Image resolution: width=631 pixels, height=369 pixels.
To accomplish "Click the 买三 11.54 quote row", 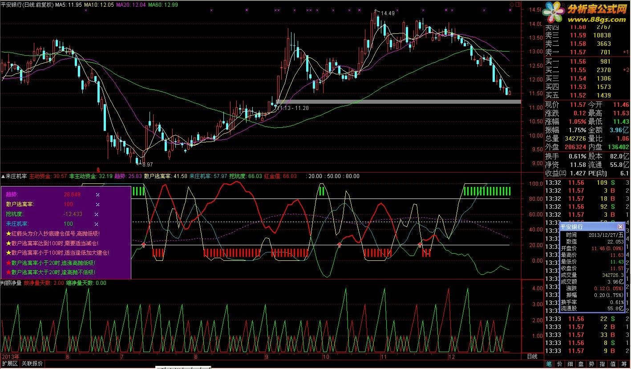I will pos(587,78).
